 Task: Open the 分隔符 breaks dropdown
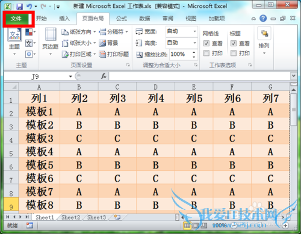(114, 32)
